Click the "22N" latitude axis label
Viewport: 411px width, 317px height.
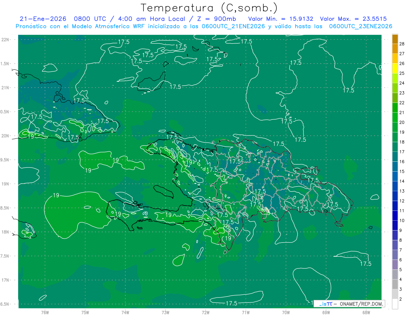[x=6, y=39]
